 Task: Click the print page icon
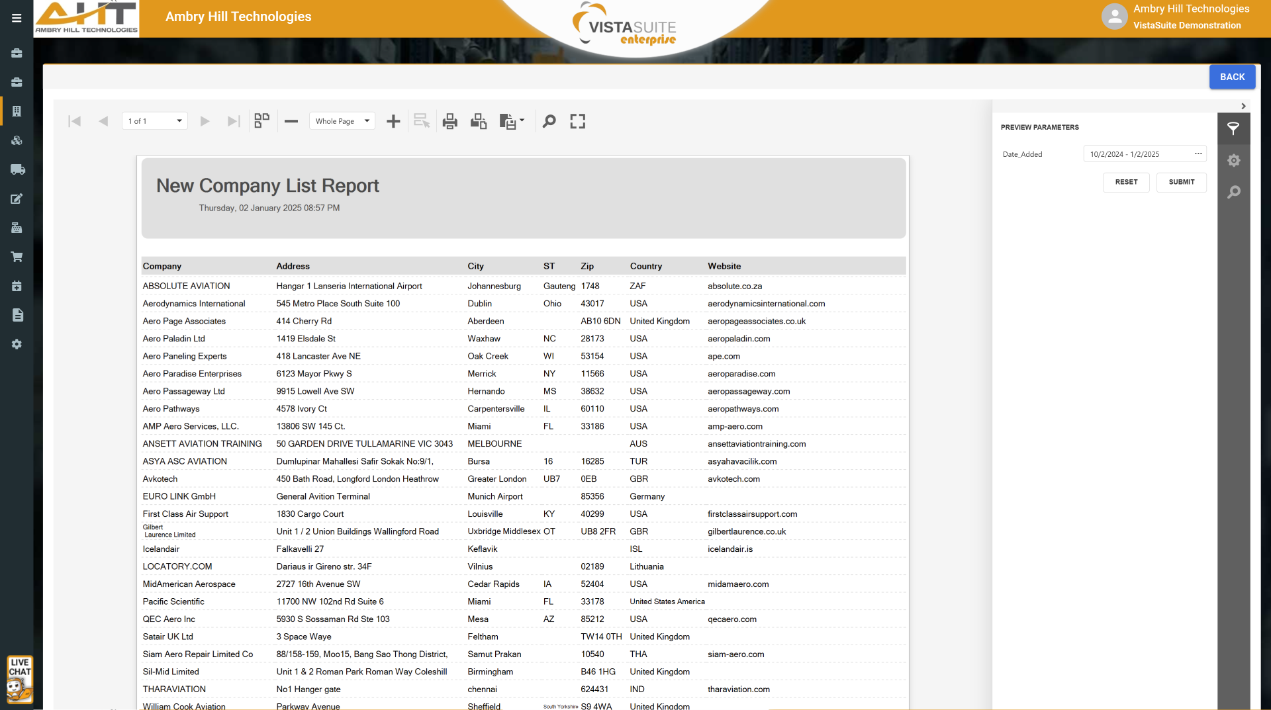pos(479,121)
